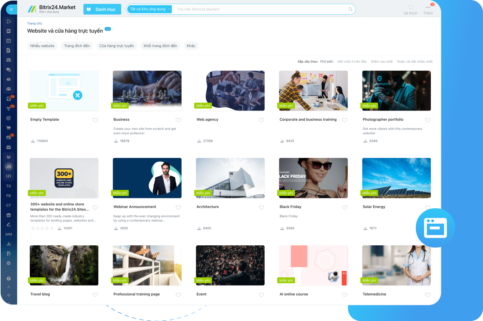Open the Ưa thích favorites heart icon
The image size is (483, 321).
[410, 8]
